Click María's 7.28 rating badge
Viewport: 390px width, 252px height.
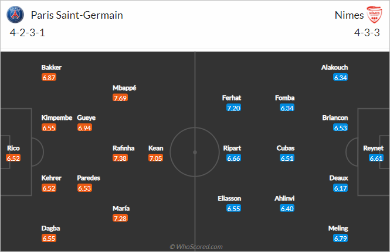[120, 218]
